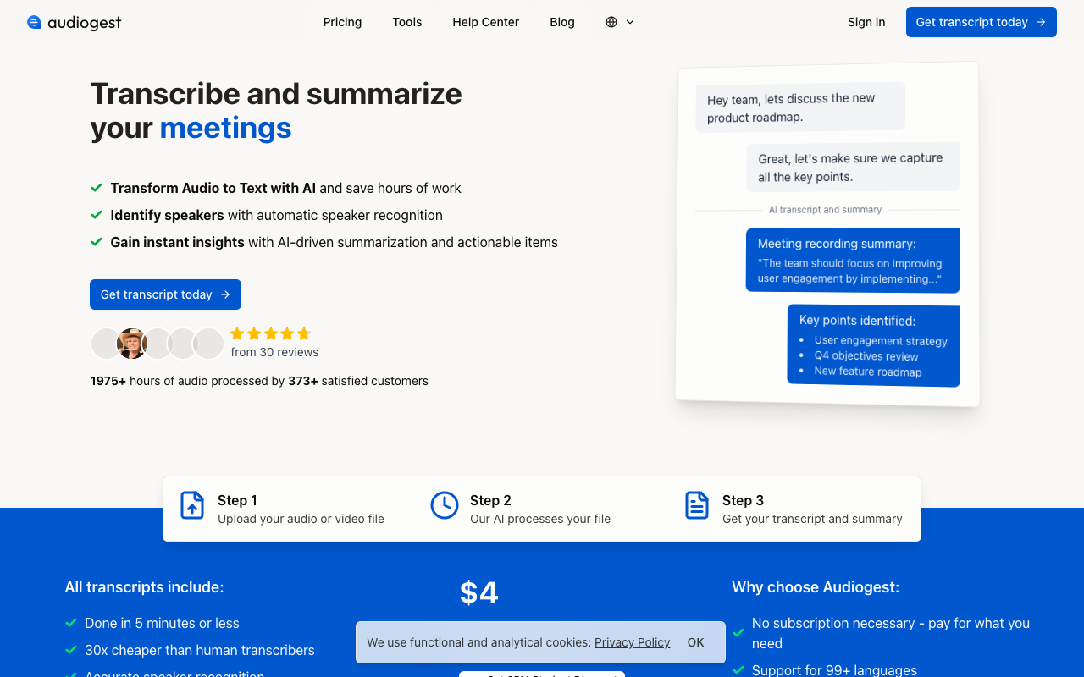The width and height of the screenshot is (1084, 677).
Task: Click the Sign in link
Action: coord(866,22)
